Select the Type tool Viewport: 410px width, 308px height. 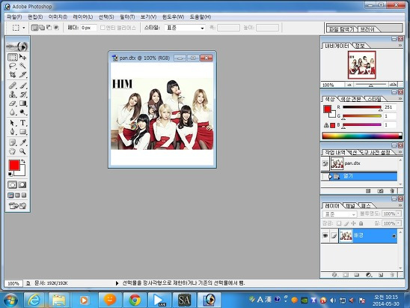22,123
